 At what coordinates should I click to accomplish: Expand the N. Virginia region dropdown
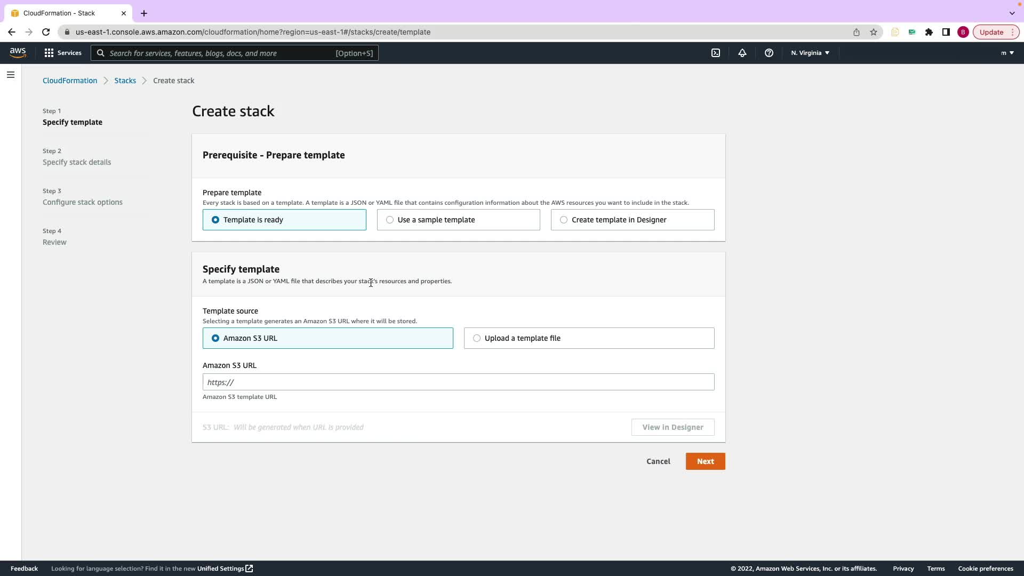pyautogui.click(x=810, y=53)
